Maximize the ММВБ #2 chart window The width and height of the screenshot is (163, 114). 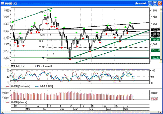coord(155,3)
